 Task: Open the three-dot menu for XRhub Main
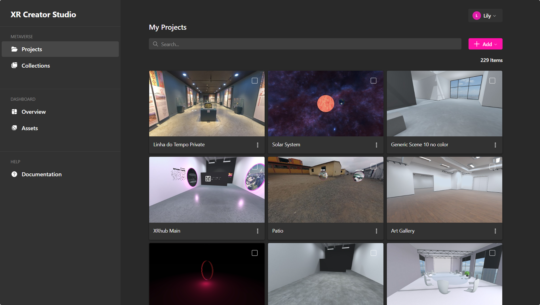pyautogui.click(x=258, y=231)
